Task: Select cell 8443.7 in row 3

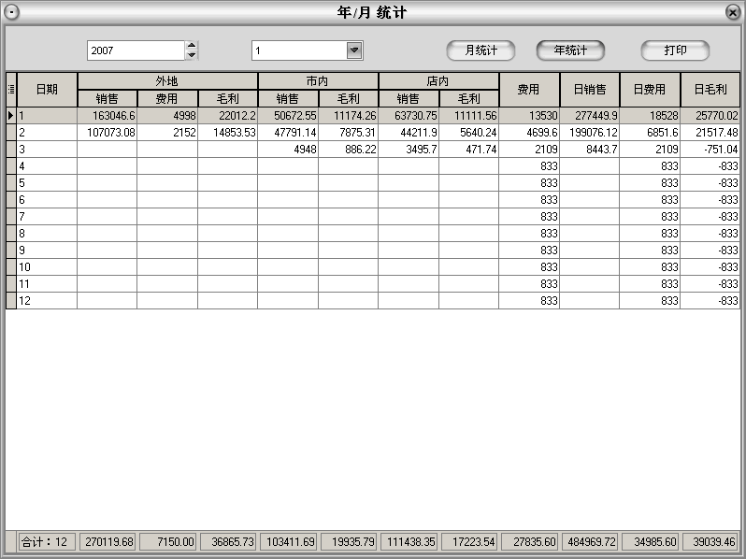Action: [x=590, y=150]
